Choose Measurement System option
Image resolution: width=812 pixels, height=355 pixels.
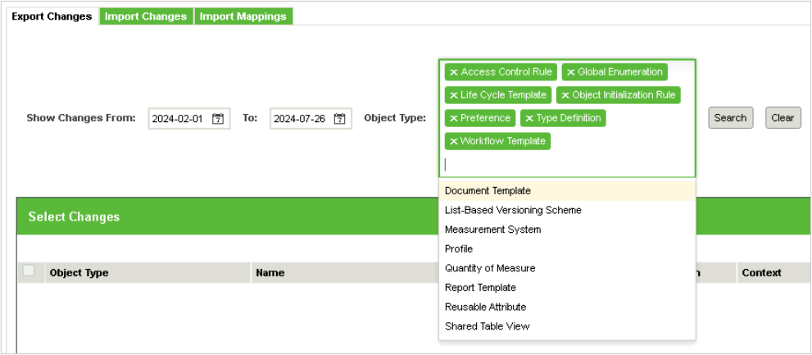pyautogui.click(x=567, y=230)
